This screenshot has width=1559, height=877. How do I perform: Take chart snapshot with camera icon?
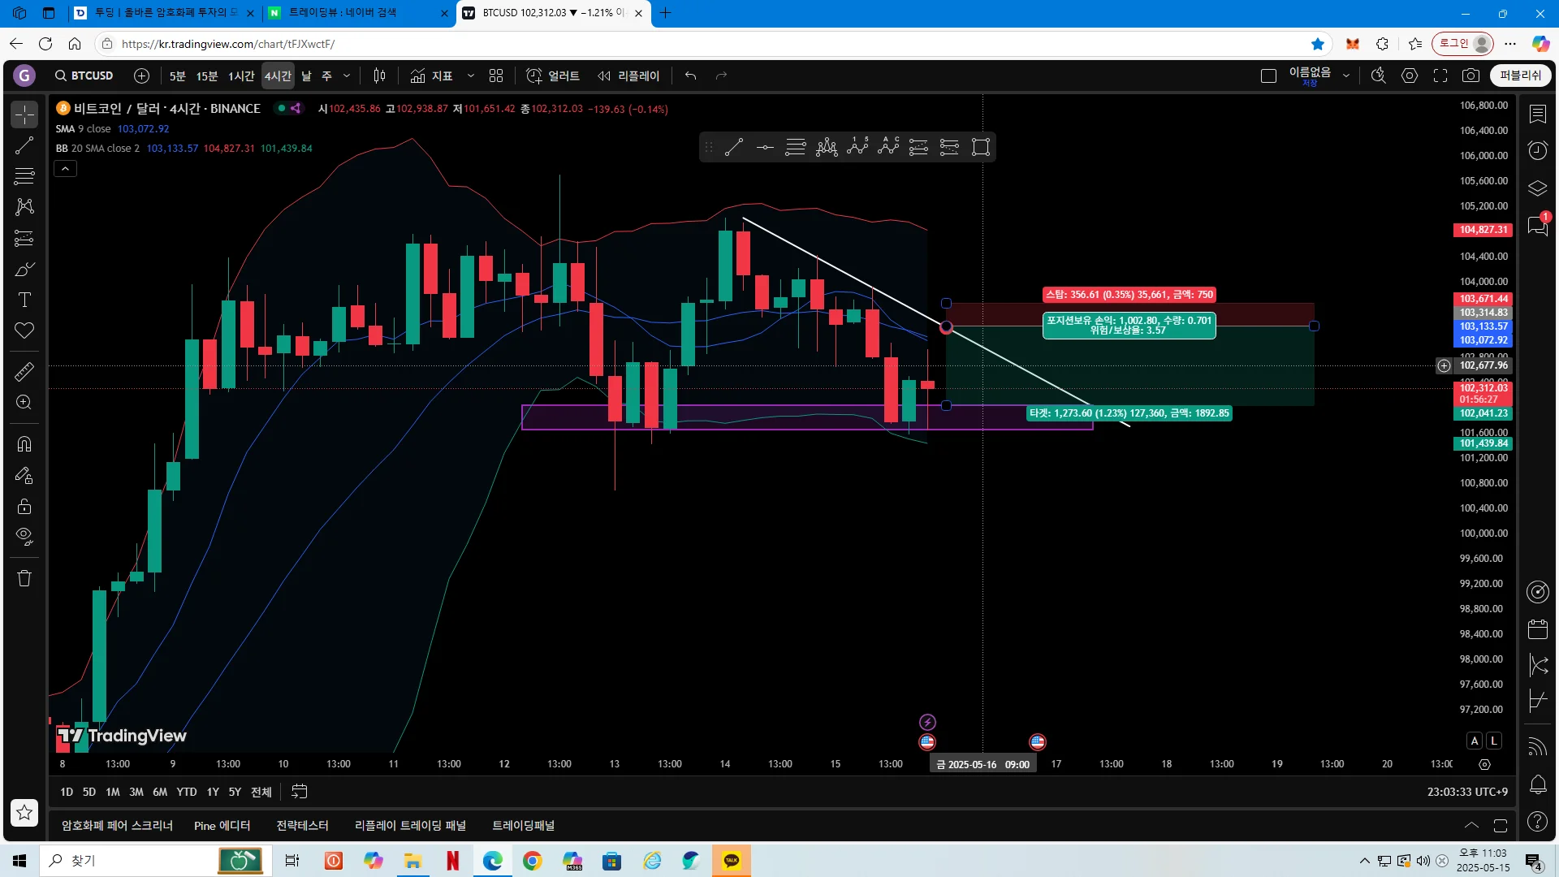(1470, 76)
